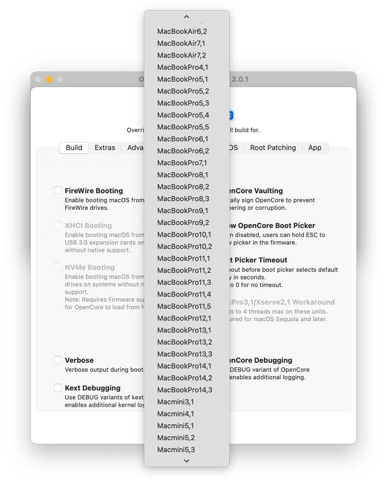Image resolution: width=387 pixels, height=484 pixels.
Task: Pick the MacBookPro6,2 entry
Action: (187, 151)
